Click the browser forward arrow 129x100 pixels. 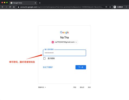(x=6, y=7)
